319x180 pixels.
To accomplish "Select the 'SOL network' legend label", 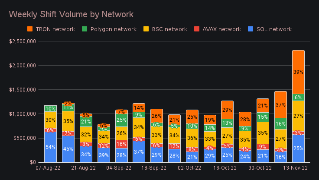I will (273, 29).
